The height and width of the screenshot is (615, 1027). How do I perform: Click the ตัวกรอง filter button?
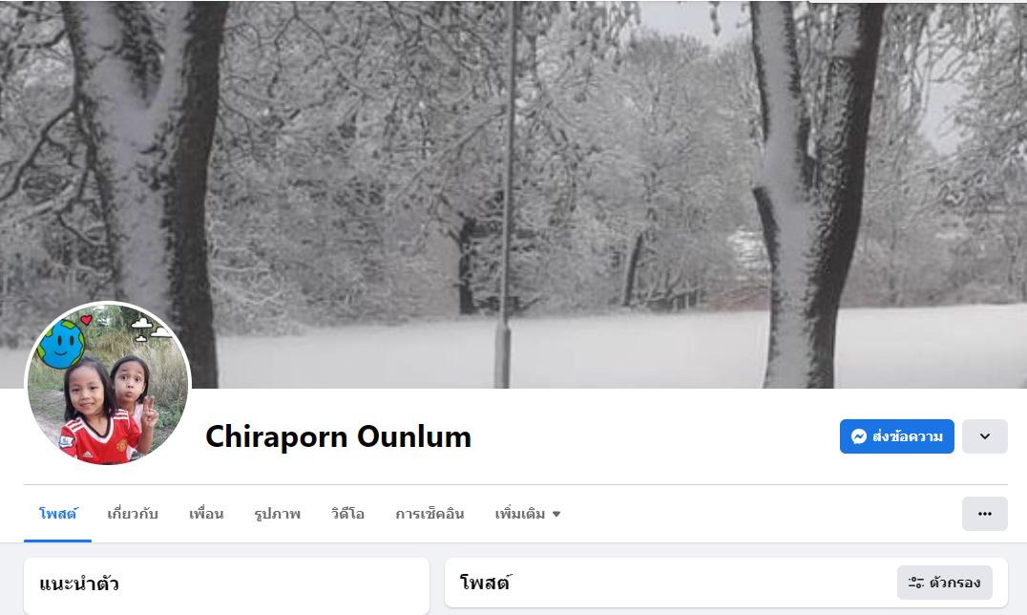(x=945, y=583)
